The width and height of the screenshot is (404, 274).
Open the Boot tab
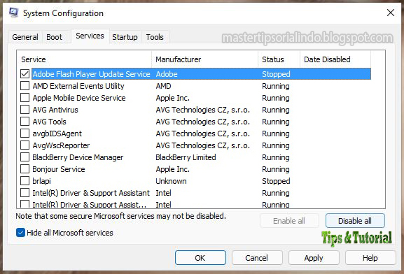coord(54,37)
